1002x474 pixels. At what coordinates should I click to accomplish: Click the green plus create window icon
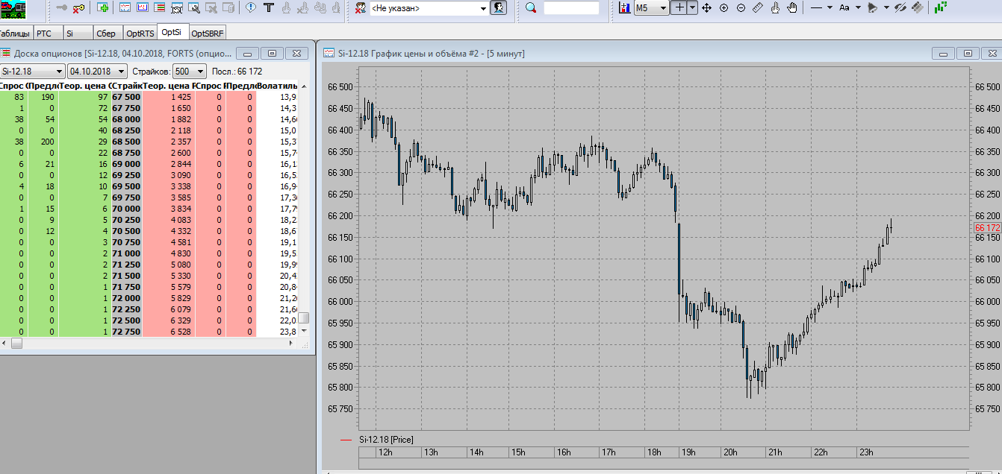point(102,7)
